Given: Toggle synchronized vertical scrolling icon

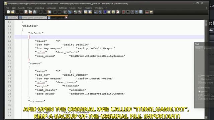Looking at the screenshot, I should (x=86, y=12).
